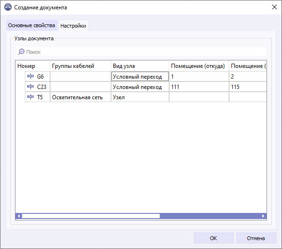Confirm the dialog with the OK button
Screen dimensions: 282x249
point(214,238)
